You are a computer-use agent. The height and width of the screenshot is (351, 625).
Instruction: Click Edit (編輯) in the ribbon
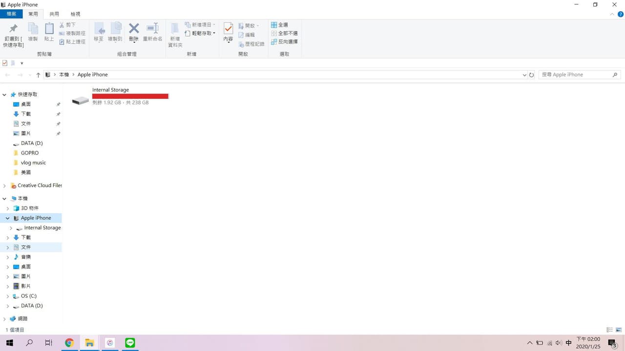point(247,35)
